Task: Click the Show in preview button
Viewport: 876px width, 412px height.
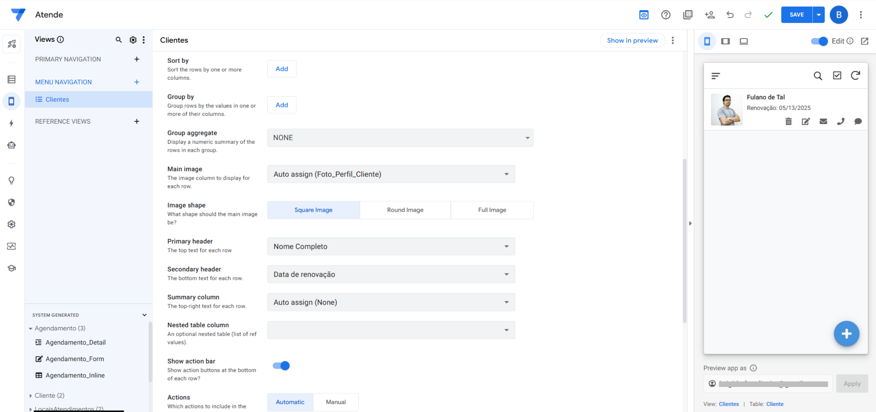Action: (632, 40)
